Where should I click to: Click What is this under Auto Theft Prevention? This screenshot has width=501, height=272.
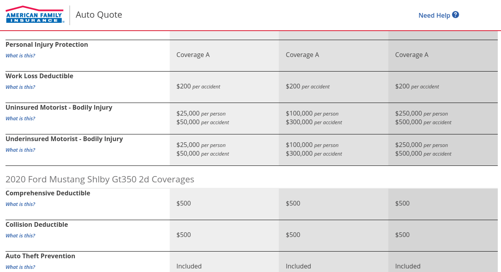click(x=20, y=267)
